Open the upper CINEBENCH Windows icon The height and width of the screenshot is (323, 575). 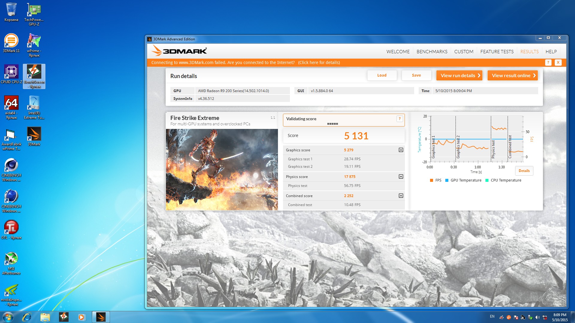click(x=11, y=170)
